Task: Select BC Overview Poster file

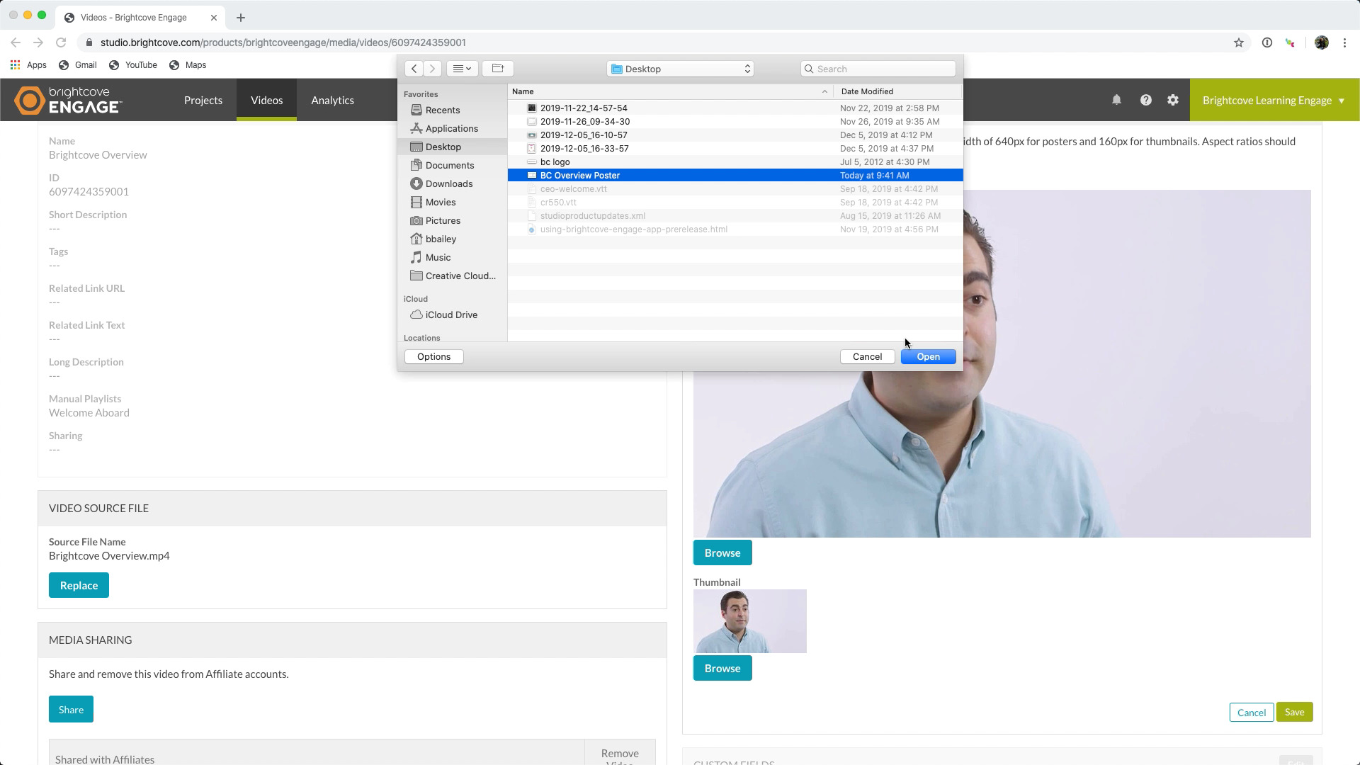Action: click(x=579, y=175)
